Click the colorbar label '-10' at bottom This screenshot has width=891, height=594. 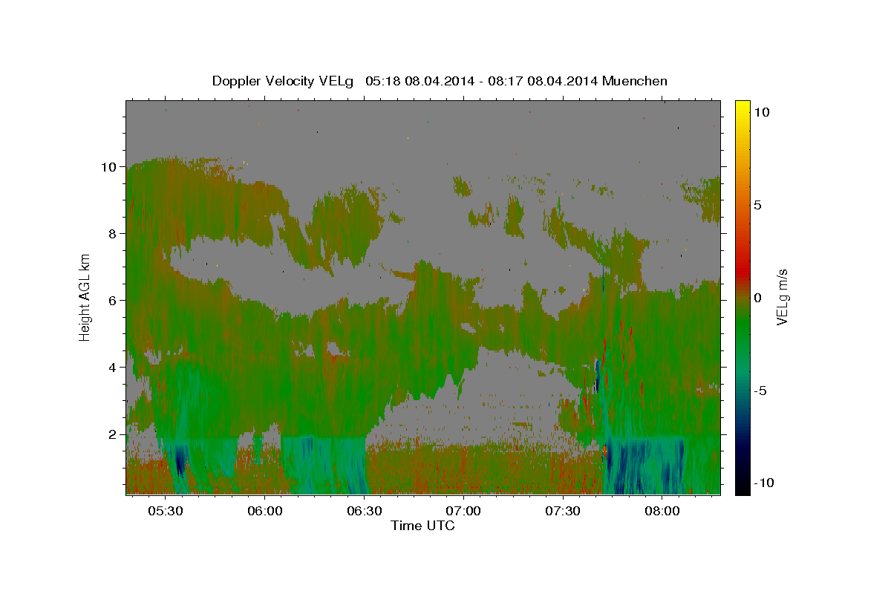point(764,483)
